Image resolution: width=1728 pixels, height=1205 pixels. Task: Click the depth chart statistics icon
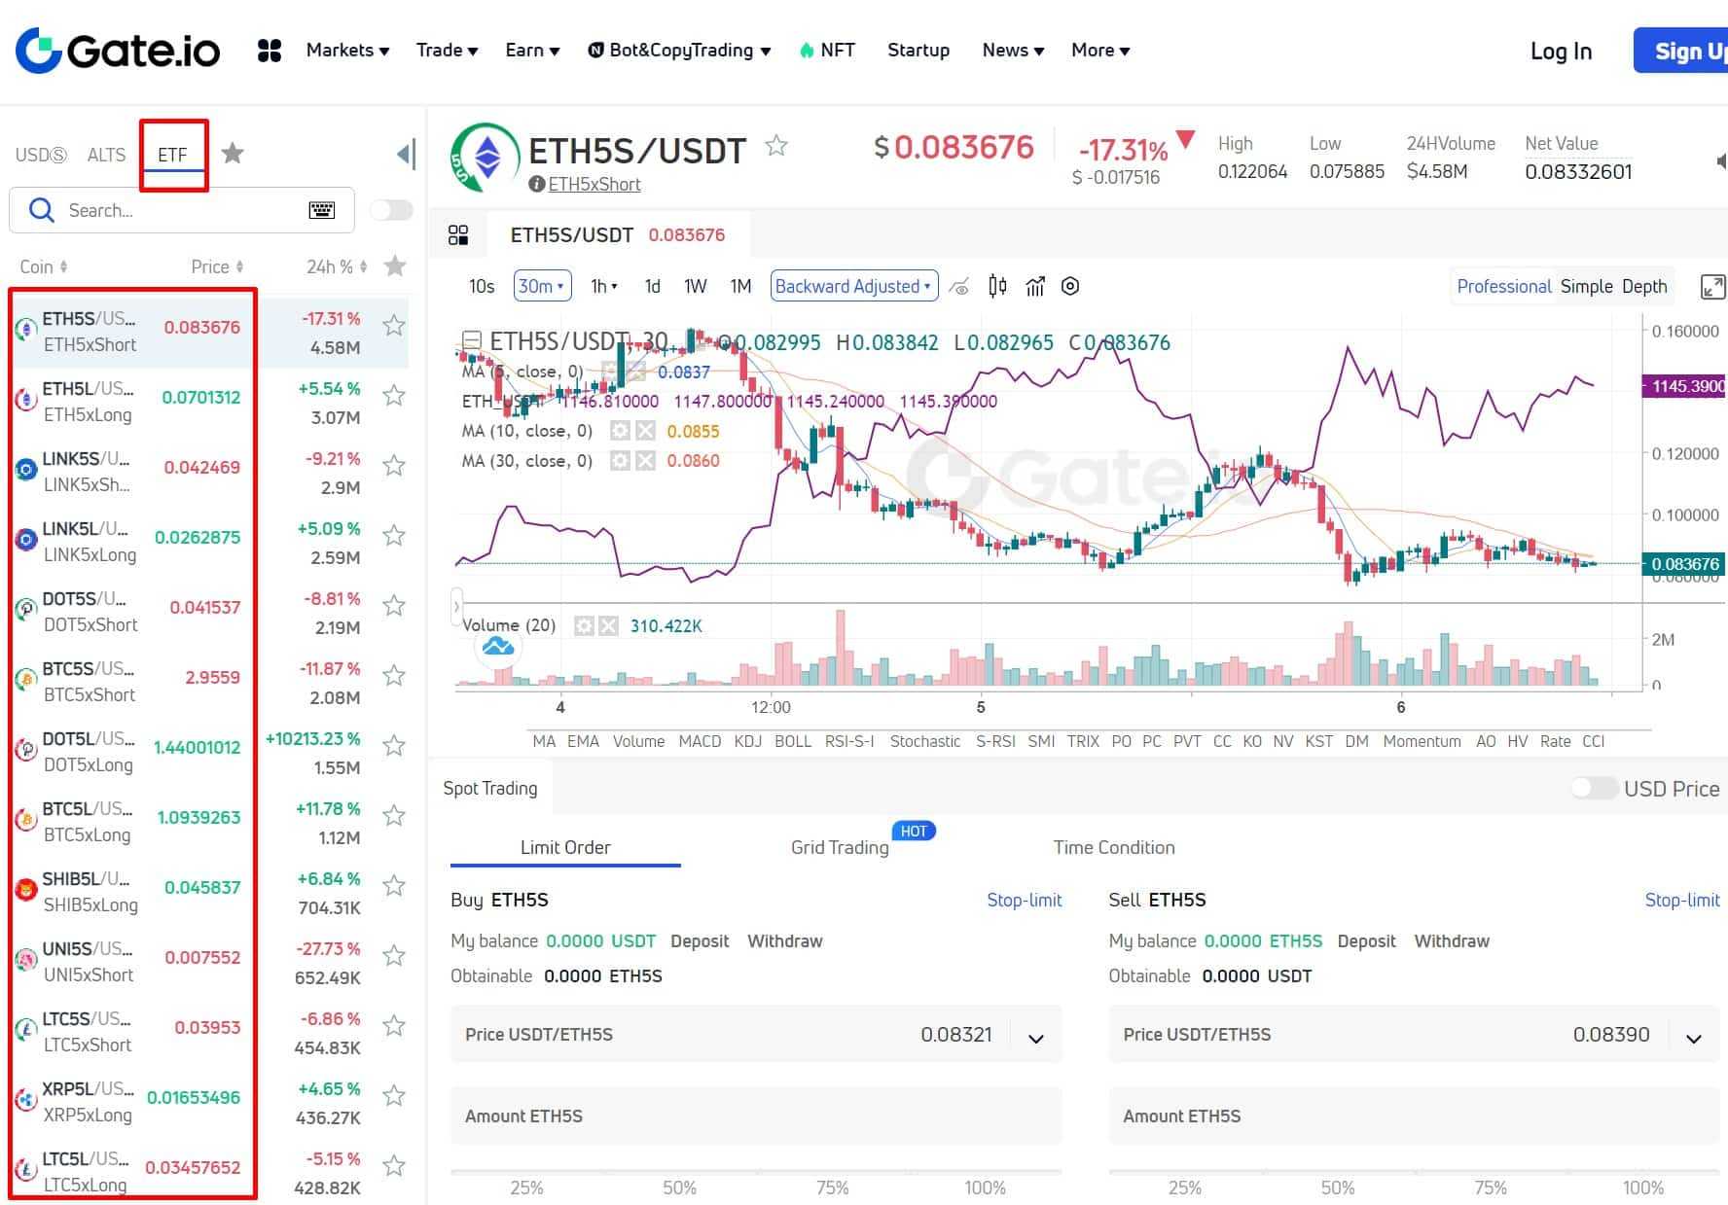tap(1034, 286)
